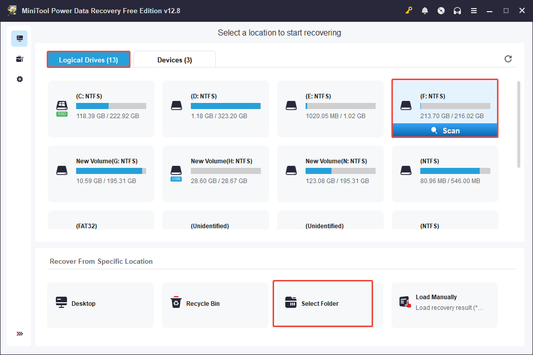
Task: View notifications via the bell icon
Action: point(425,10)
